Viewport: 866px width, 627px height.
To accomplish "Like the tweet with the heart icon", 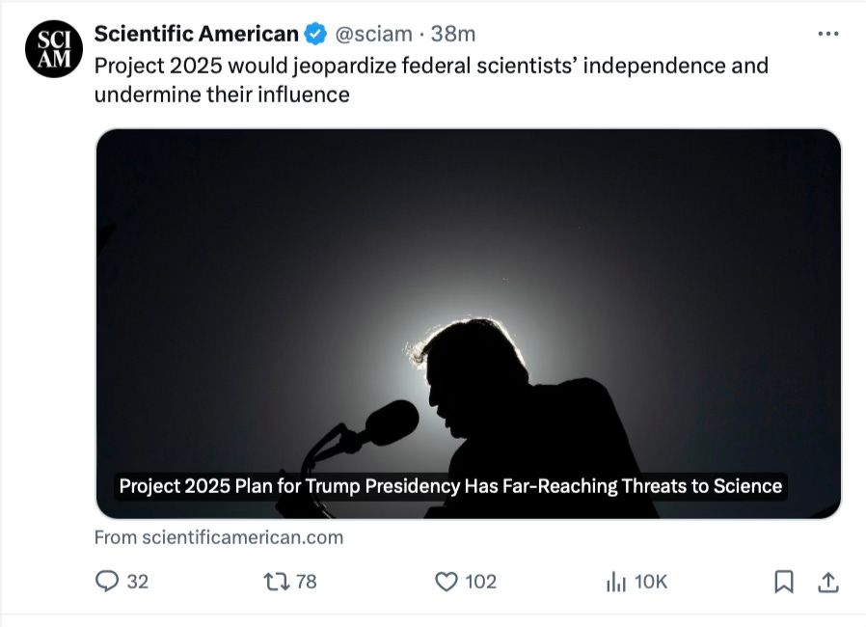I will tap(446, 581).
